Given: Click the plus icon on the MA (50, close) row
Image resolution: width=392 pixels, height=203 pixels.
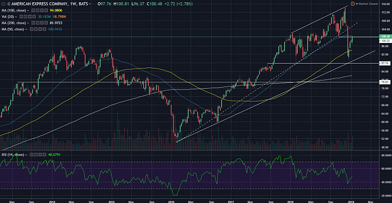Looking at the screenshot, I should point(40,29).
